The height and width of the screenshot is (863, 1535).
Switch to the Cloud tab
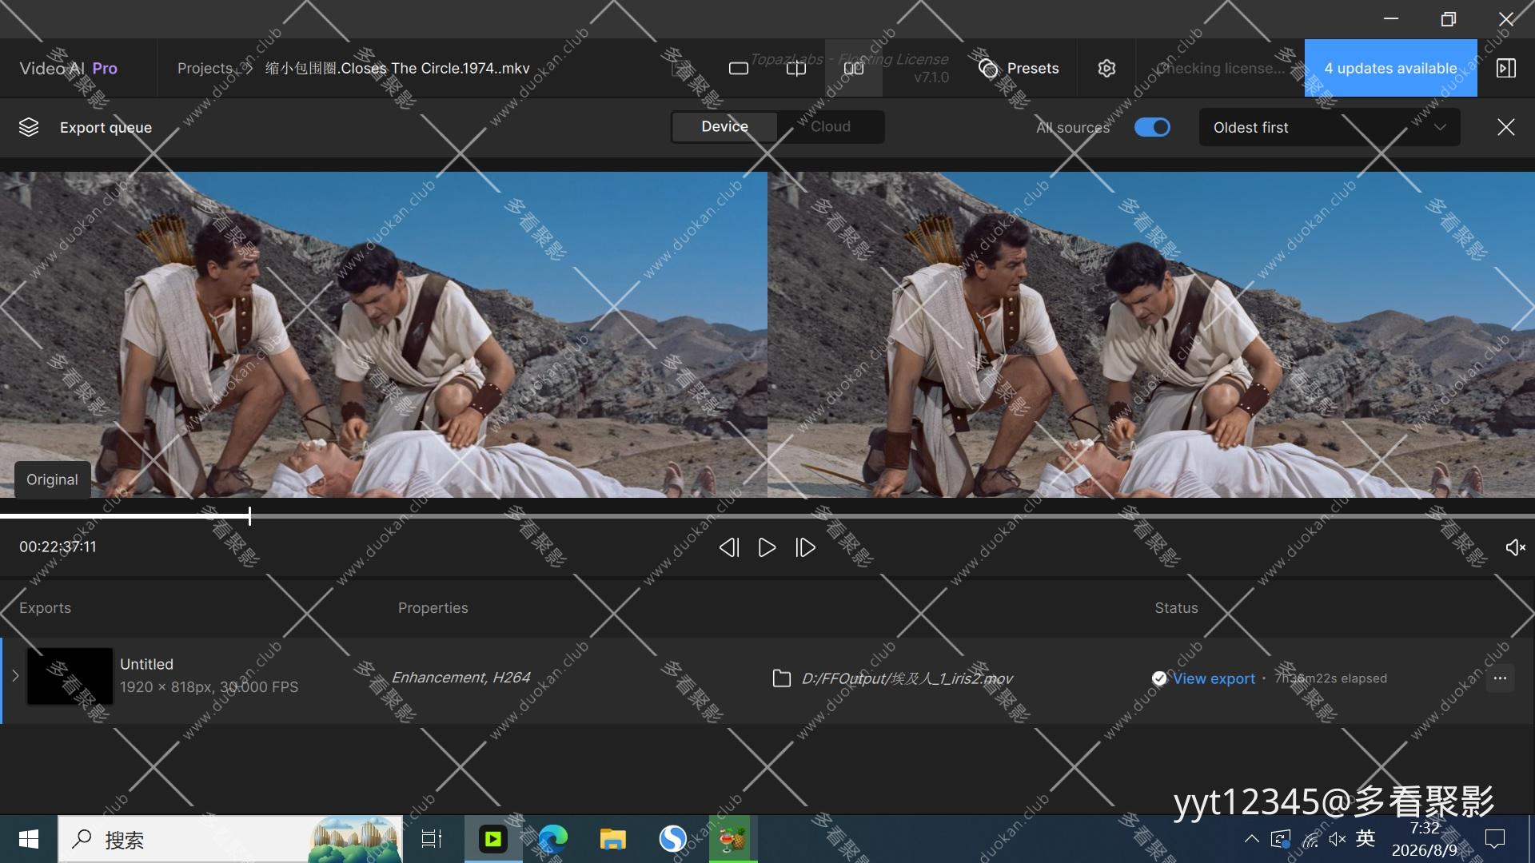(831, 127)
